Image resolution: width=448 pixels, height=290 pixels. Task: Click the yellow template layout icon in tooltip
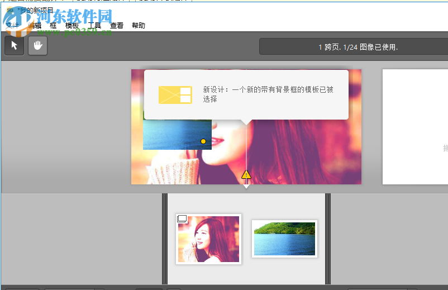(x=175, y=95)
